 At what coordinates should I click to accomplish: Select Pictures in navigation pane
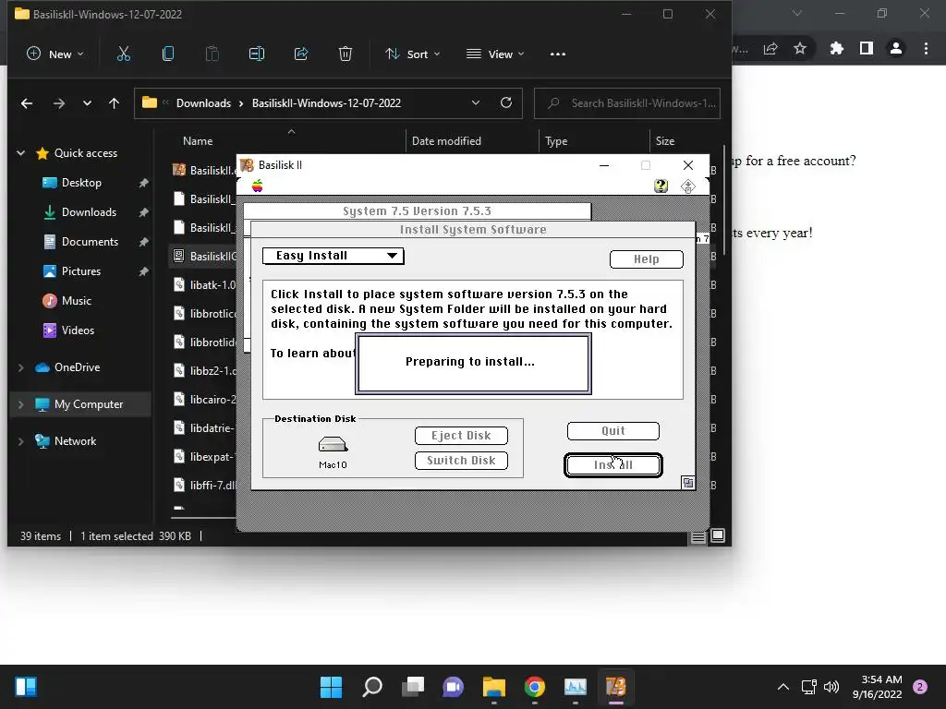pos(81,271)
